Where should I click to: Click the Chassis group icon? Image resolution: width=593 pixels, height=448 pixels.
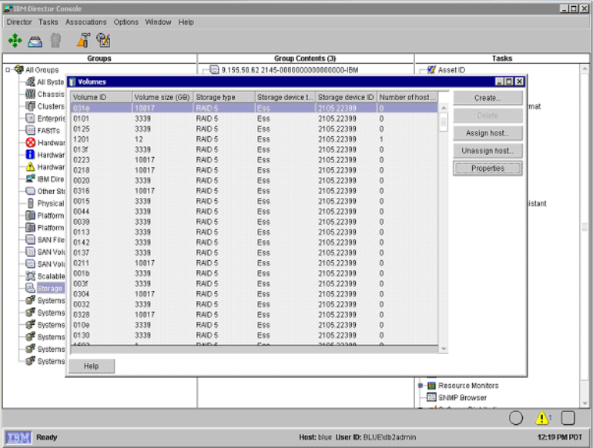[31, 94]
